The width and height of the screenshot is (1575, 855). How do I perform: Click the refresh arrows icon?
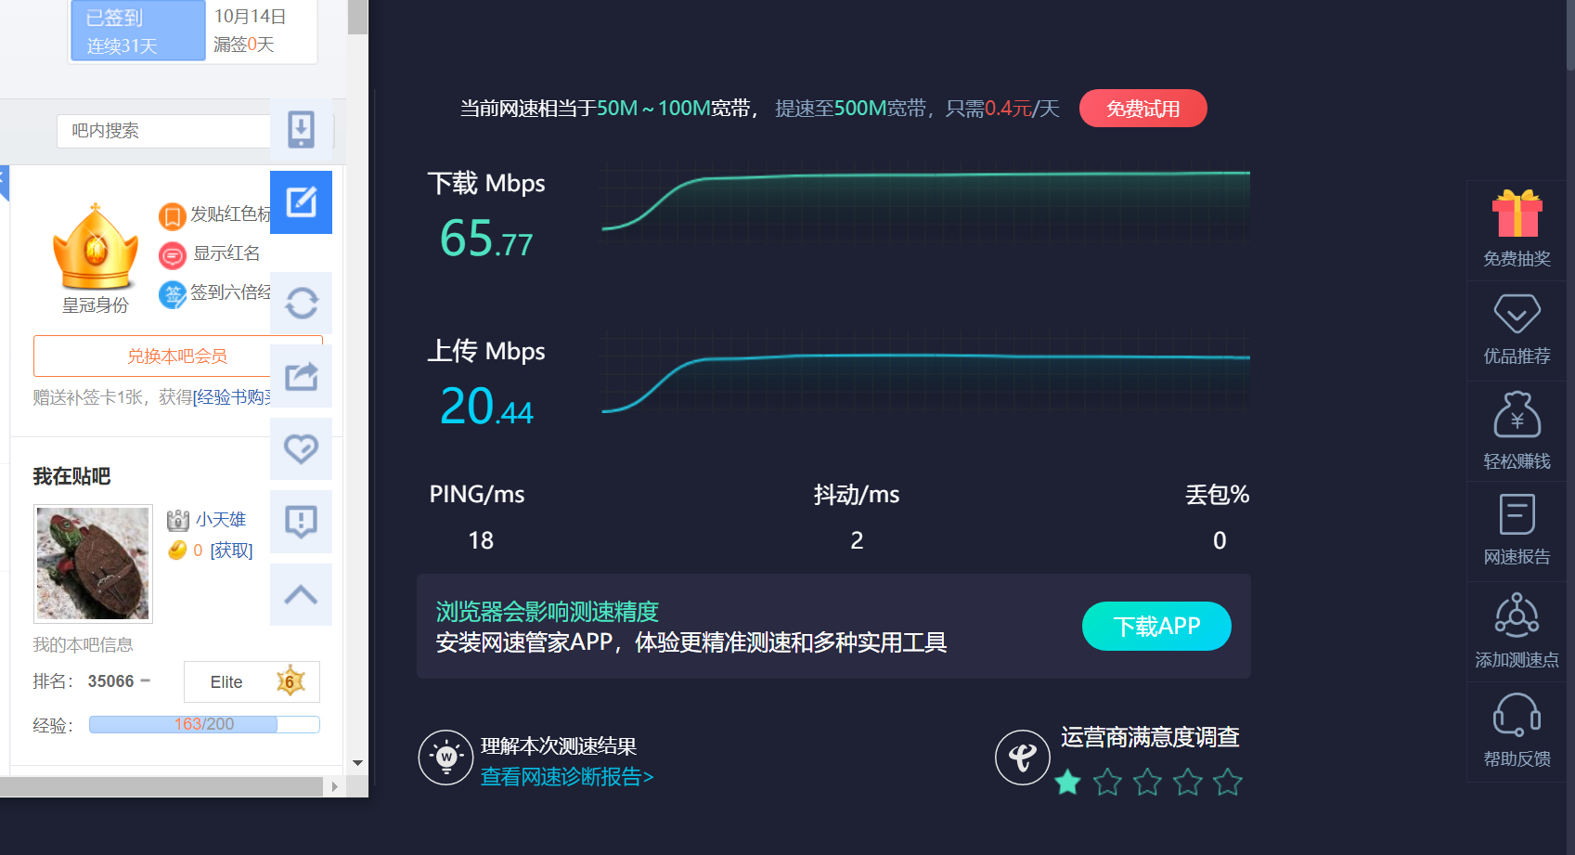pos(301,303)
